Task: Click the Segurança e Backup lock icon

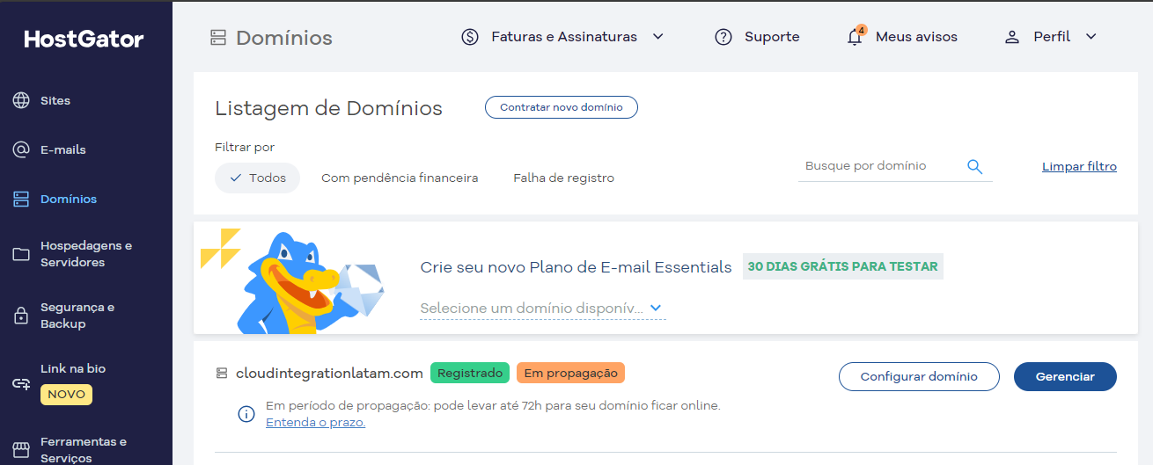Action: (21, 316)
